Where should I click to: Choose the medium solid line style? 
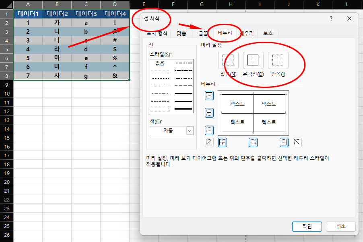[x=183, y=94]
